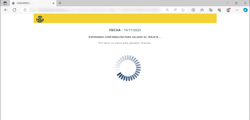
Task: View site info via lock icon
Action: 25,10
